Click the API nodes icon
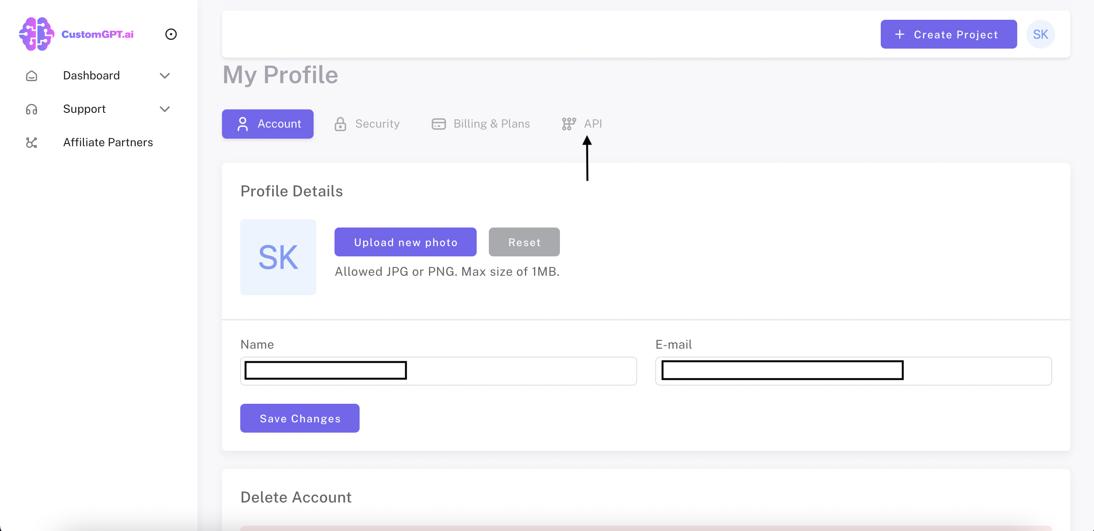This screenshot has width=1094, height=531. [569, 124]
